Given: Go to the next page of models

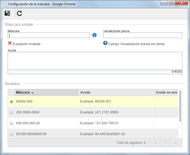Looking at the screenshot, I should (176, 143).
